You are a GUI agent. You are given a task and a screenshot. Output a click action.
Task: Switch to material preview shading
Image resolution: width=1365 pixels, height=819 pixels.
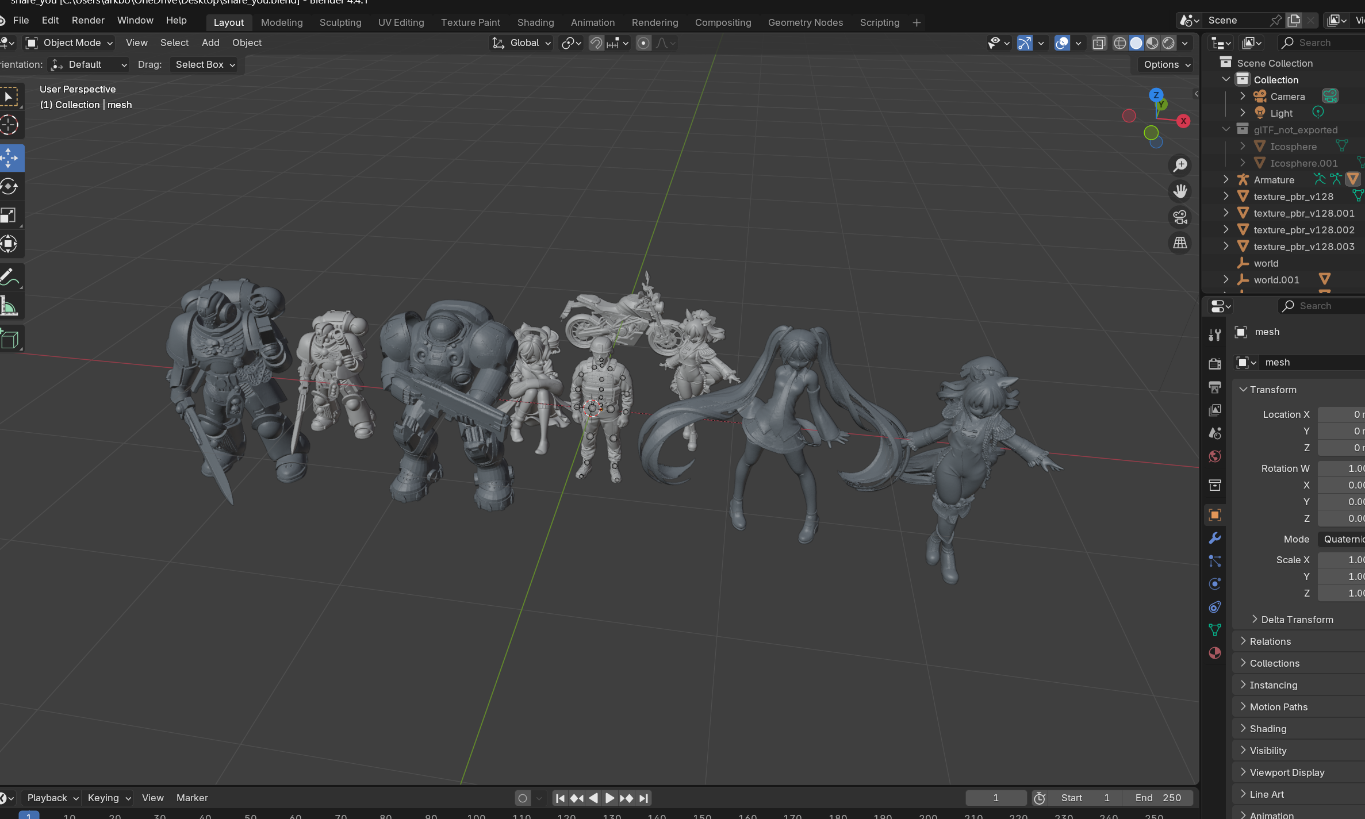pyautogui.click(x=1152, y=43)
